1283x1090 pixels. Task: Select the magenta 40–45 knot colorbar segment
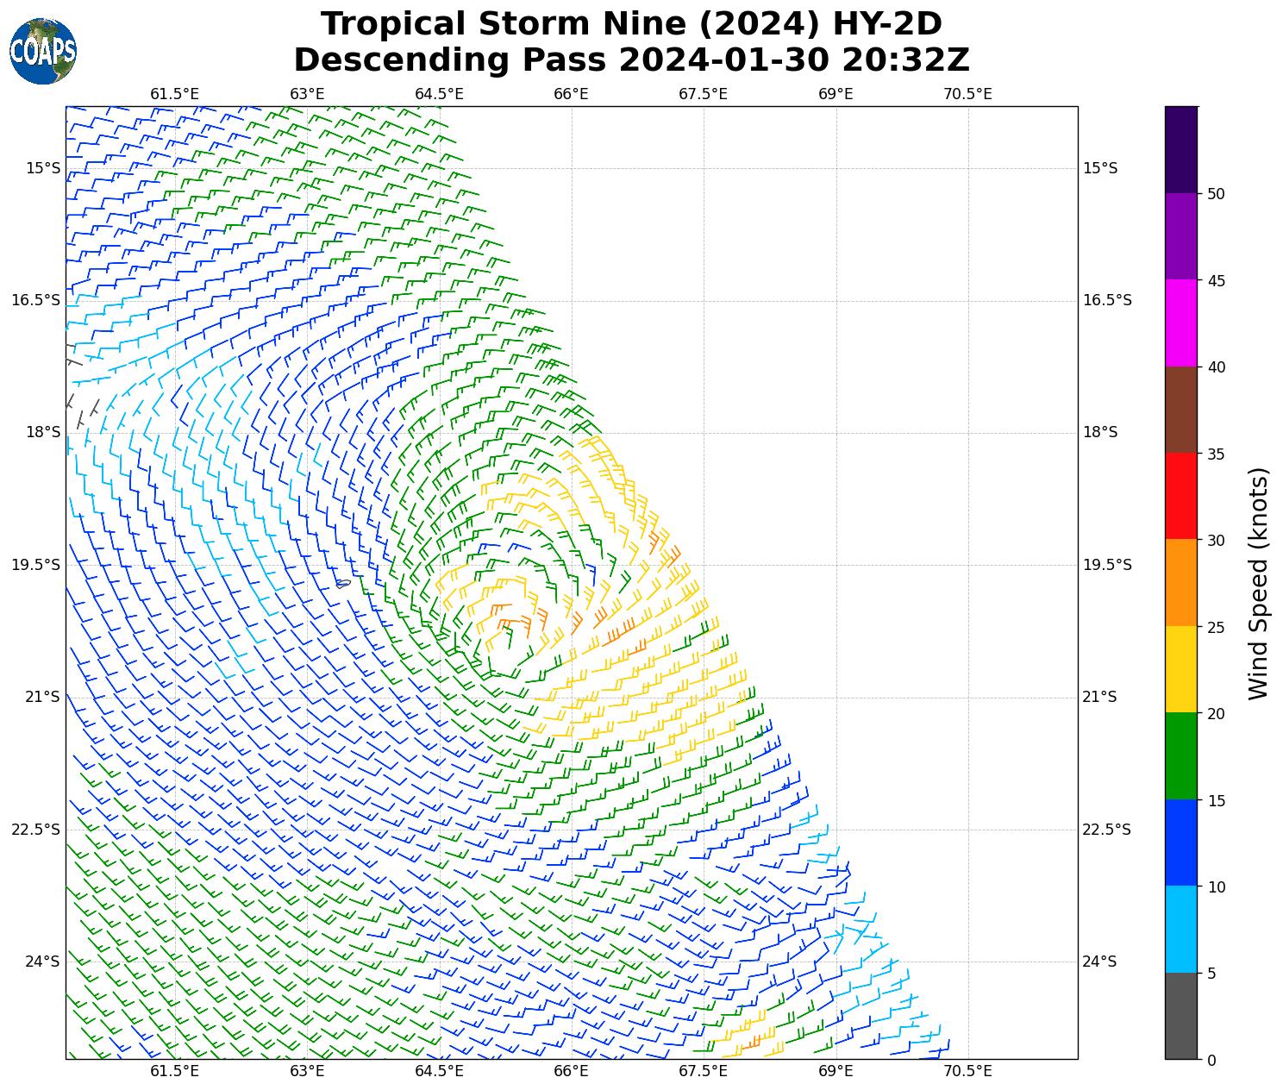[1180, 323]
